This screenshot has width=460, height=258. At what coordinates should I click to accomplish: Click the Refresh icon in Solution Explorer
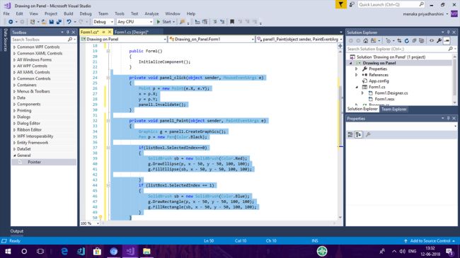click(x=407, y=41)
